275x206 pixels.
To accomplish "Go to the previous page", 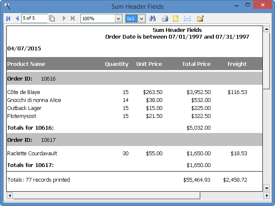I will [x=17, y=18].
